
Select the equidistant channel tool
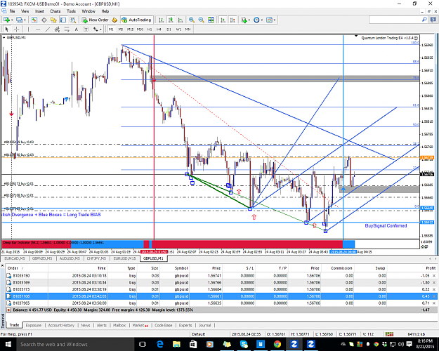tap(57, 29)
